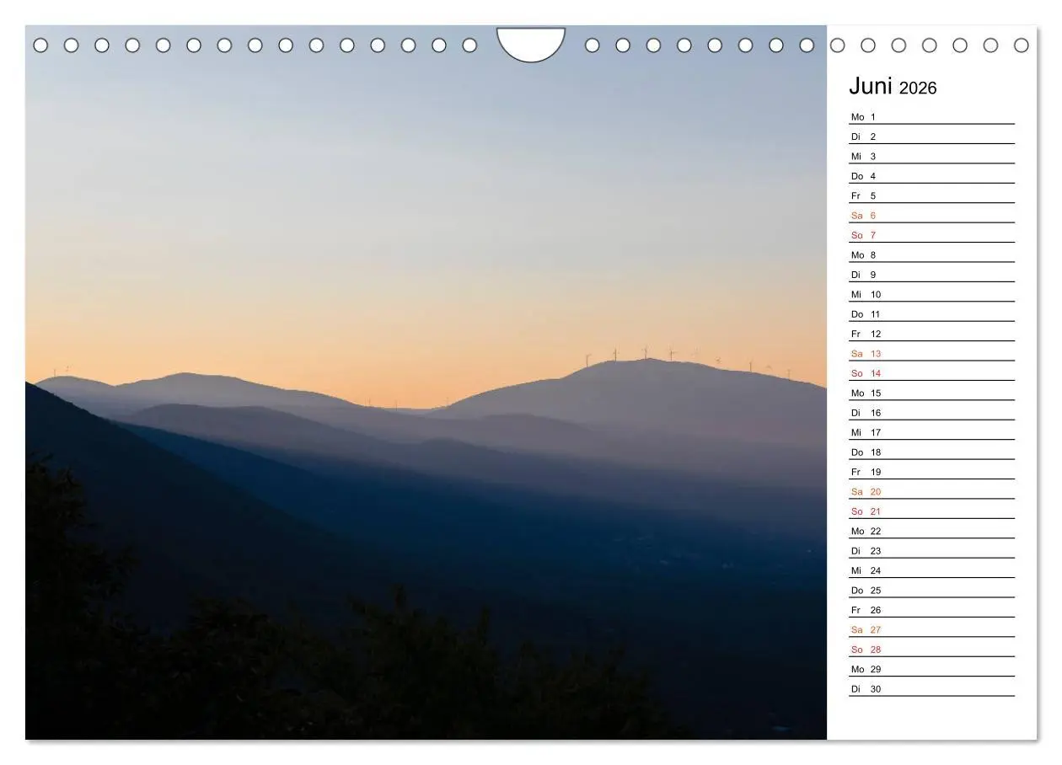This screenshot has width=1062, height=765.
Task: Select the Sa 6 date row
Action: pyautogui.click(x=931, y=216)
